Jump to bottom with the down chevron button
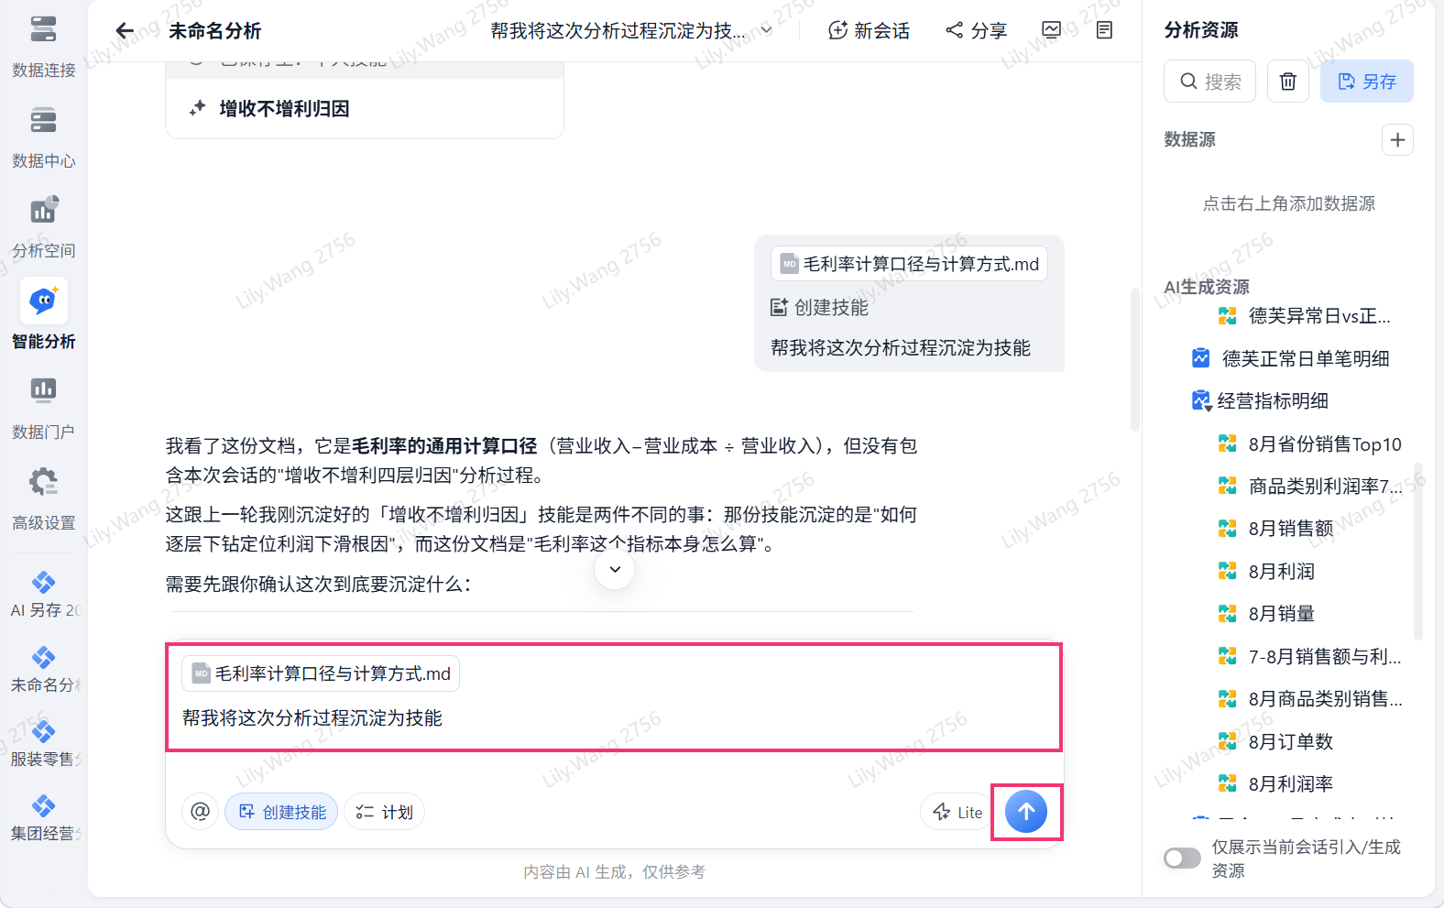 [x=615, y=570]
